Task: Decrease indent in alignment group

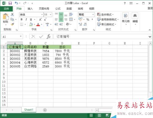Action: point(56,24)
